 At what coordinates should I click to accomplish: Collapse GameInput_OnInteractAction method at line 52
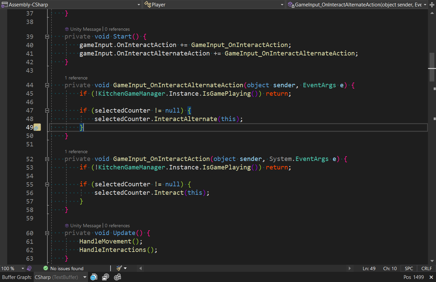tap(47, 159)
